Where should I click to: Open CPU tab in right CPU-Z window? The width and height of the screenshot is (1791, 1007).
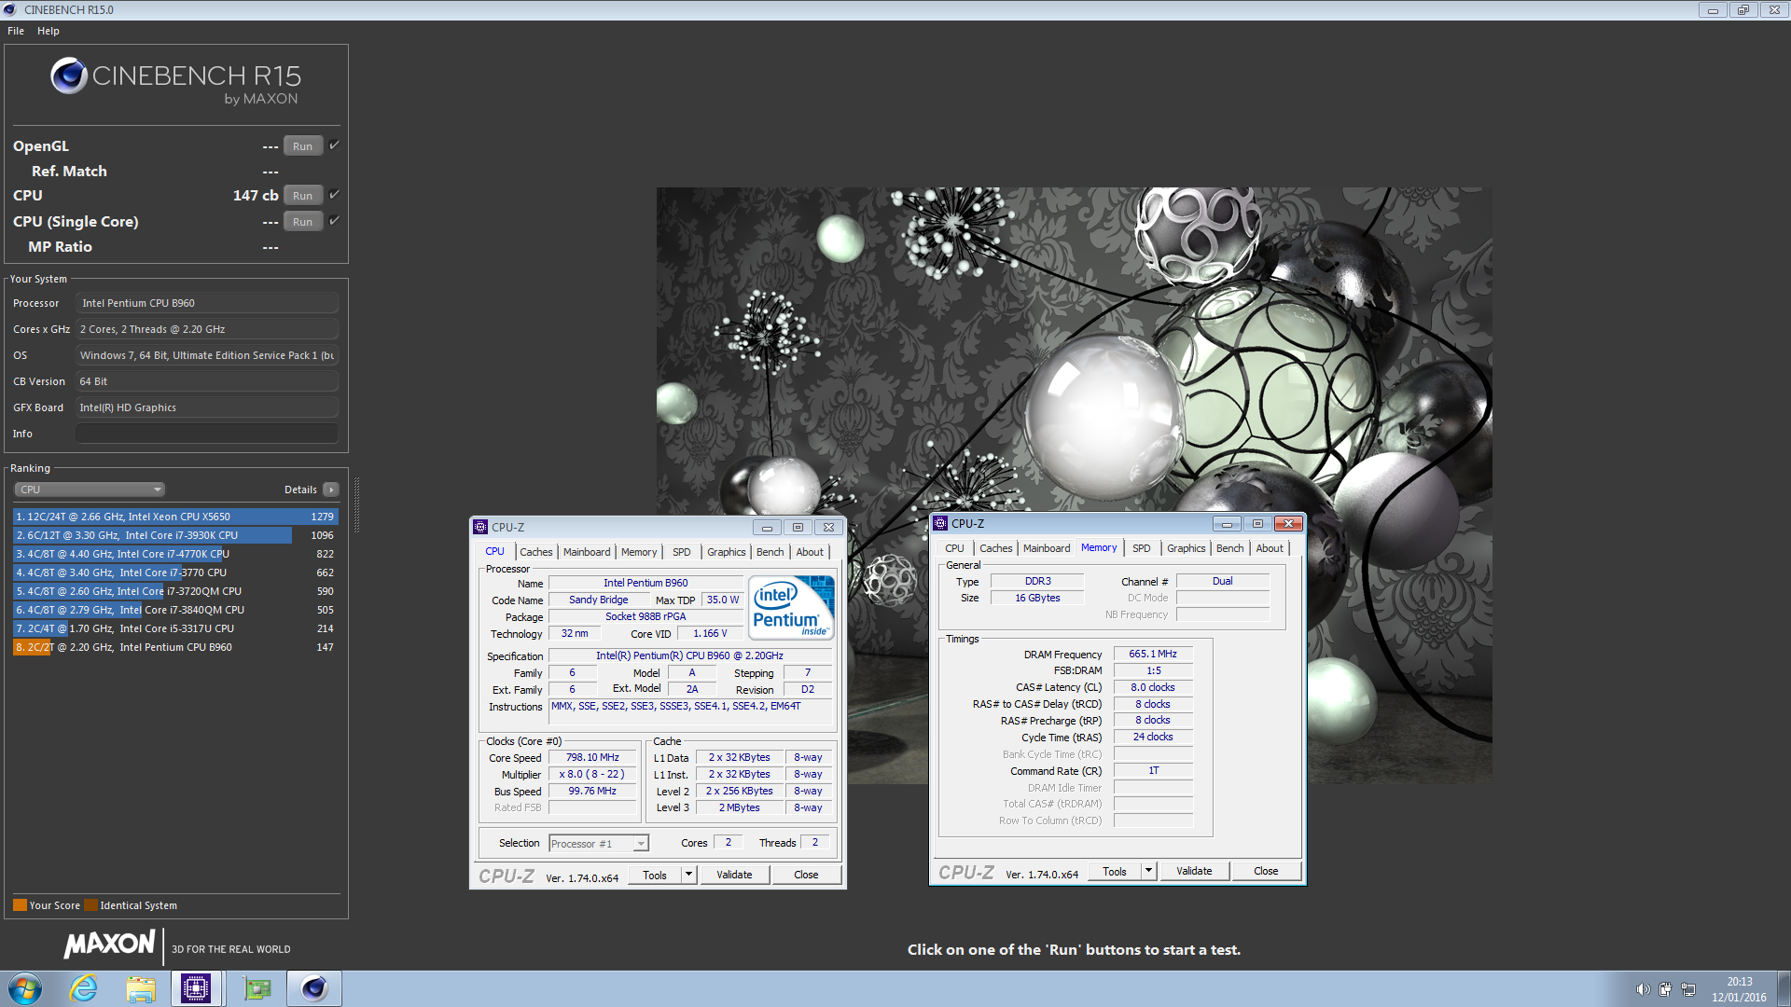[954, 548]
